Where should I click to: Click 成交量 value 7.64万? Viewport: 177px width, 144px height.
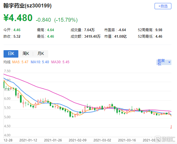click(x=89, y=30)
